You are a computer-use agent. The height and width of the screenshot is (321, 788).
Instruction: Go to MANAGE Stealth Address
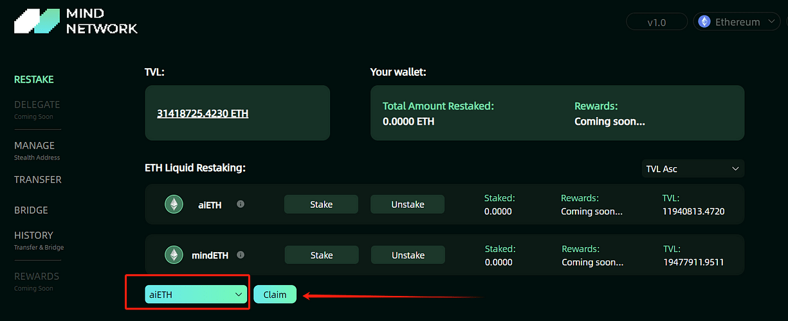[x=37, y=151]
